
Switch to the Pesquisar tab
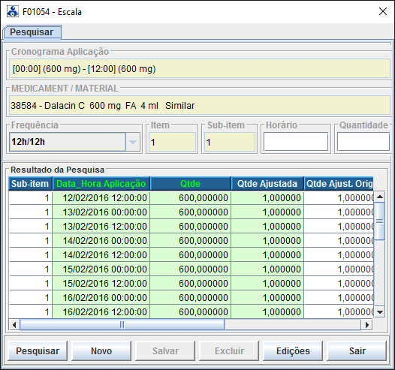(32, 32)
